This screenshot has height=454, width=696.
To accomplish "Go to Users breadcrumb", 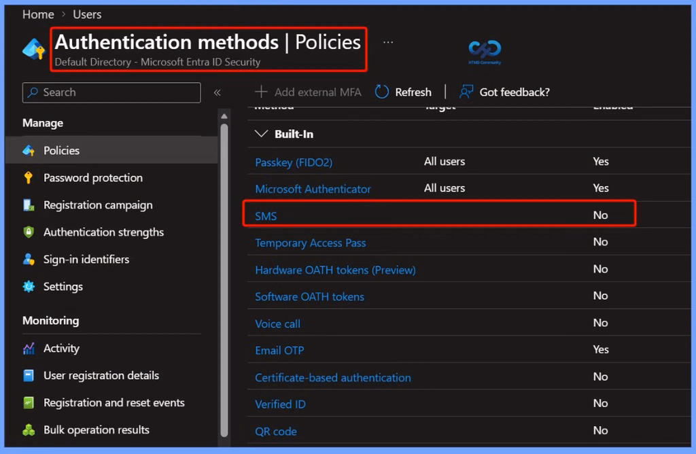I will tap(87, 15).
